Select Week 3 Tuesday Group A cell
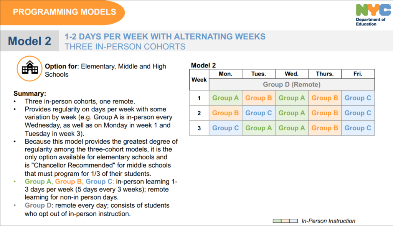This screenshot has width=393, height=226. pyautogui.click(x=258, y=128)
